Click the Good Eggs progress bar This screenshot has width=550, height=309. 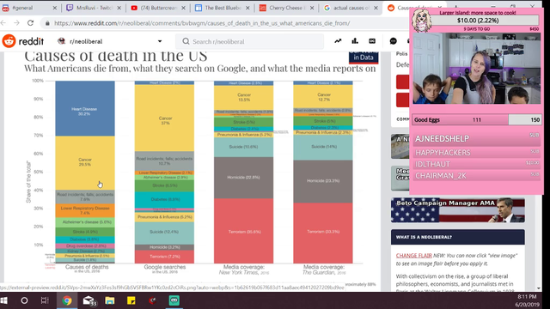[476, 120]
